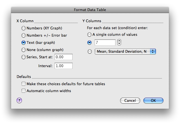This screenshot has height=124, width=180.
Task: Open Mean, Standard Deviation, N dropdown
Action: tap(125, 51)
